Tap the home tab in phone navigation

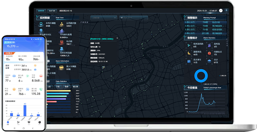(x=8, y=123)
